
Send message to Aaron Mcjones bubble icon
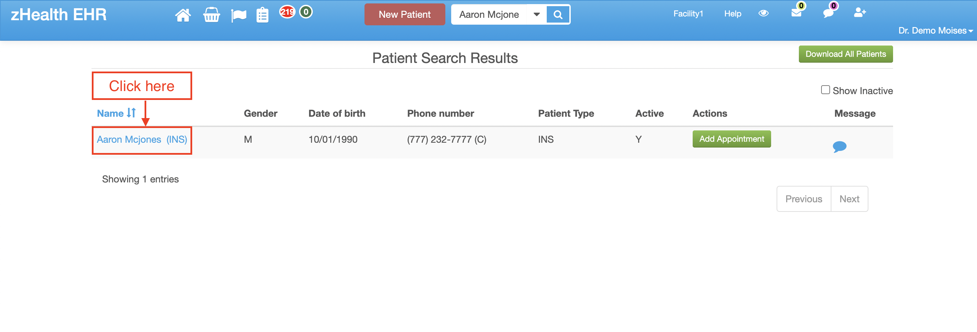point(839,146)
